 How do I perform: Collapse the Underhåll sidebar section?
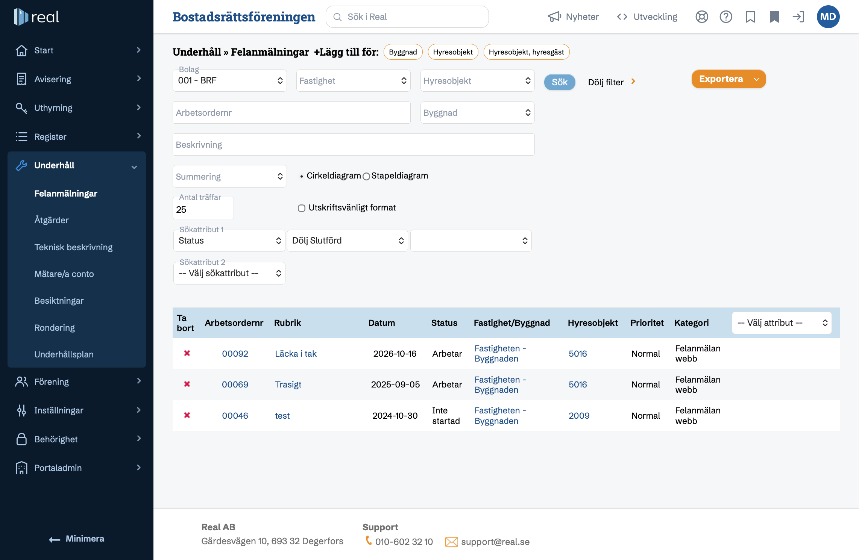tap(77, 165)
